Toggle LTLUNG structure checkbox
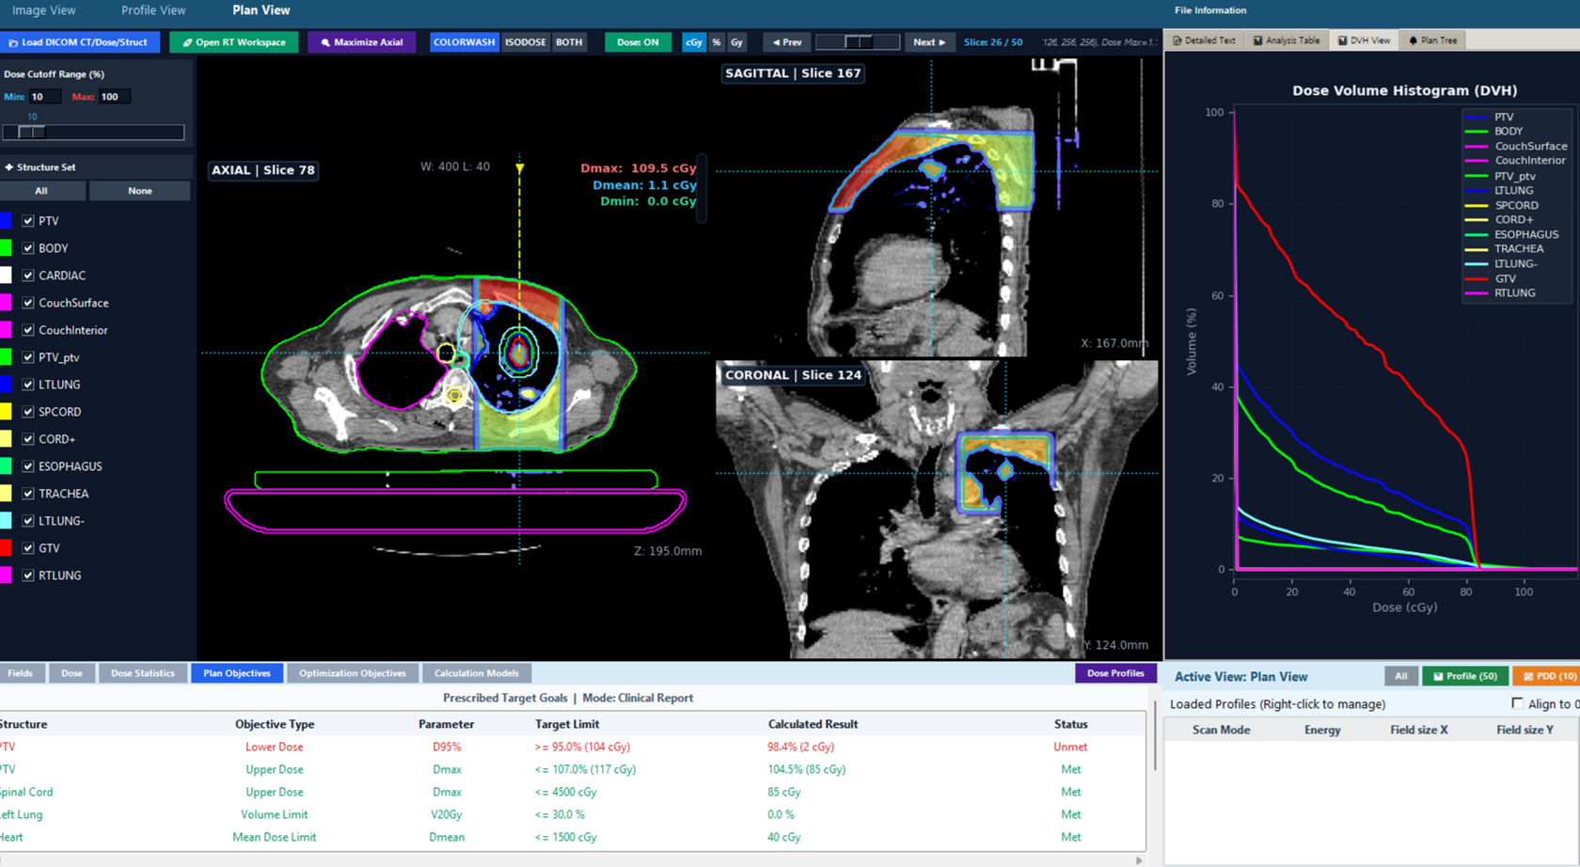1580x867 pixels. click(28, 385)
